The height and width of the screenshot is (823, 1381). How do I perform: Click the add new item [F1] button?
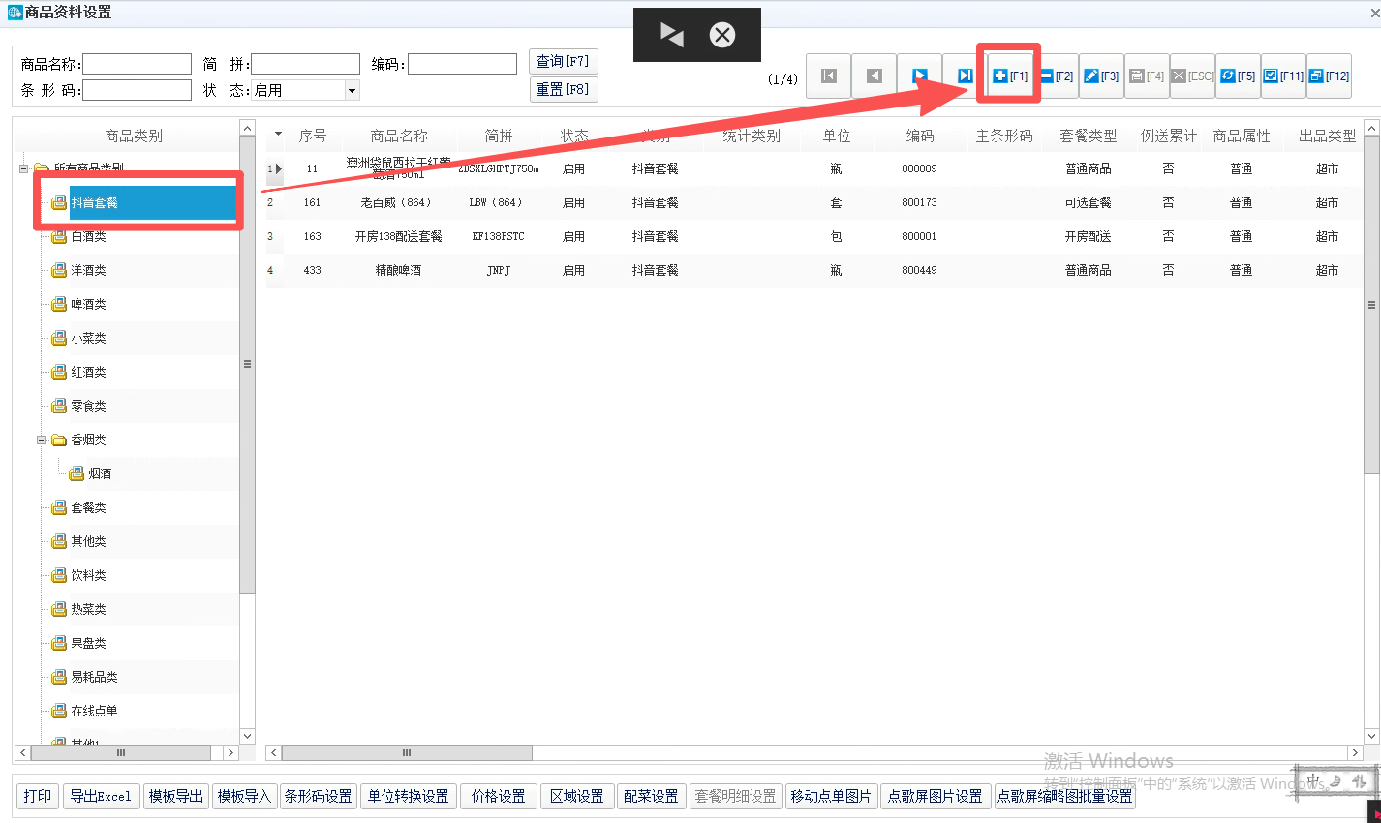pos(1009,76)
